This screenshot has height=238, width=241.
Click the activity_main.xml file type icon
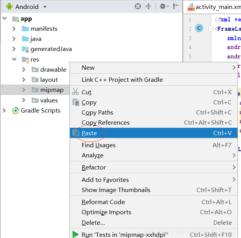tap(191, 7)
